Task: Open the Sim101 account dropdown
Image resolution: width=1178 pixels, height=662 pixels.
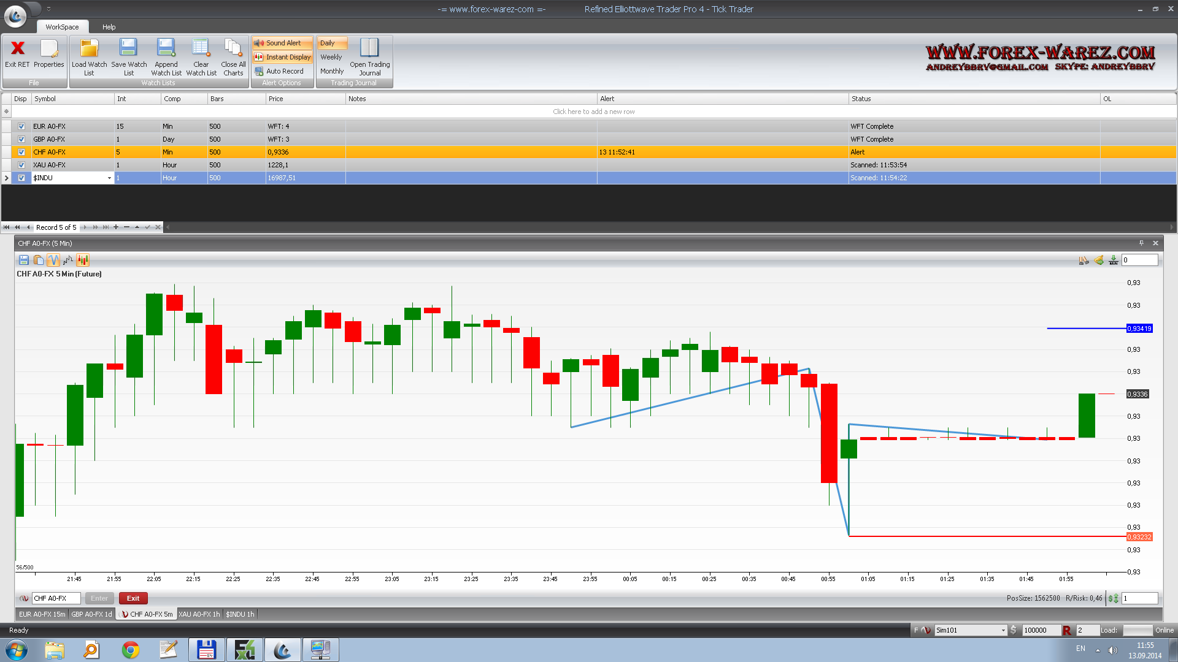Action: tap(1003, 630)
